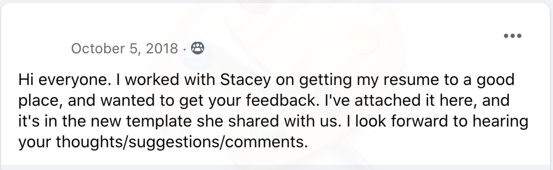The height and width of the screenshot is (170, 553).
Task: Click the word "worked" in first line
Action: (x=152, y=80)
